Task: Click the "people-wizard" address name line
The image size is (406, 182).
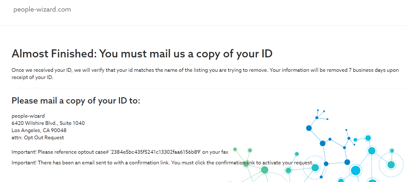Action: pyautogui.click(x=28, y=116)
